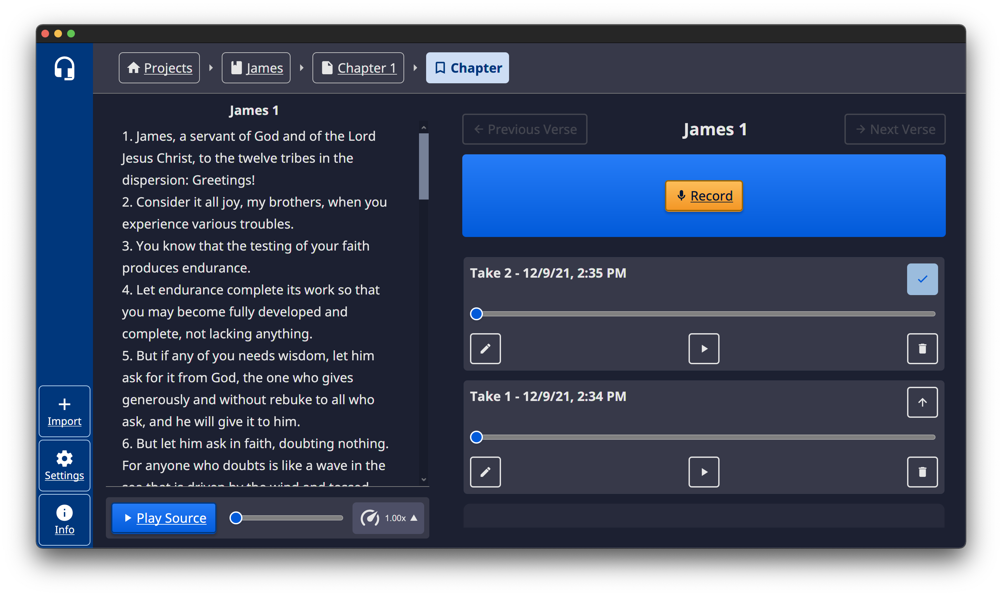Viewport: 1002px width, 596px height.
Task: Go to Projects breadcrumb
Action: point(159,68)
